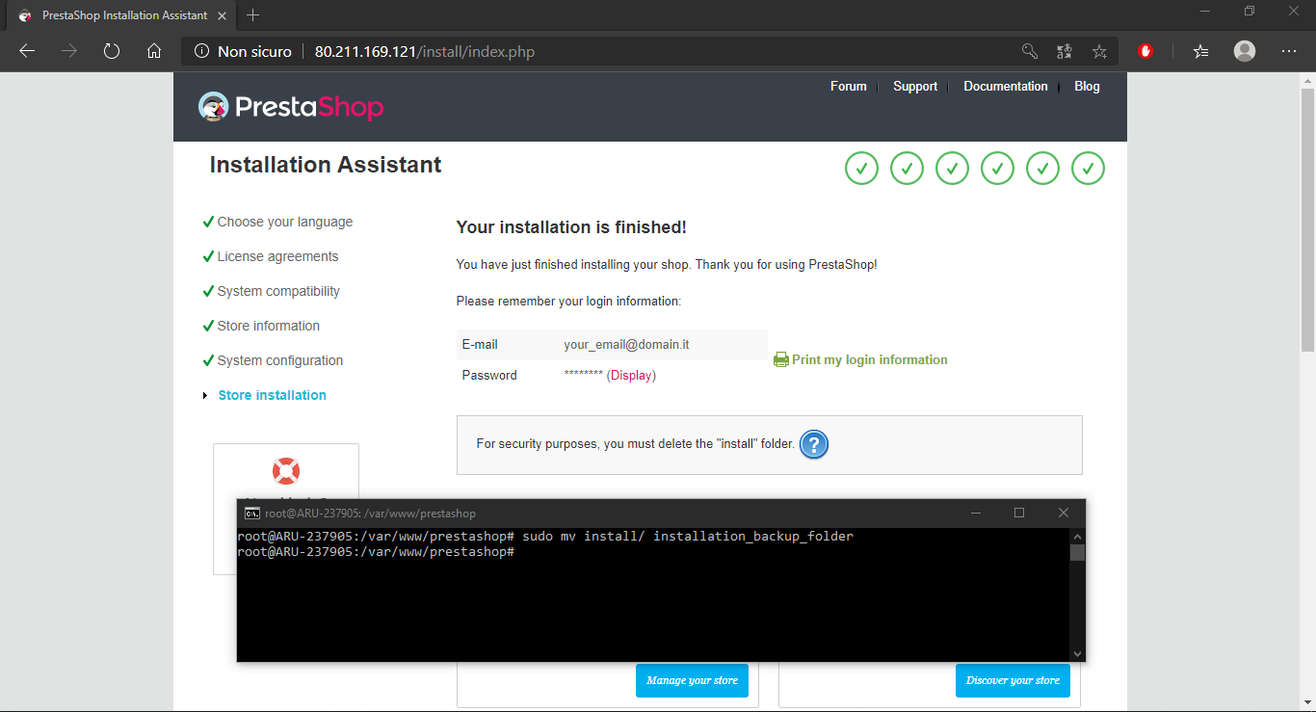Image resolution: width=1316 pixels, height=712 pixels.
Task: Open the blue question mark help bubble
Action: click(814, 444)
